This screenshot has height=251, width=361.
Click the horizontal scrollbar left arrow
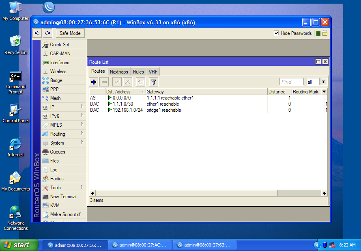tap(92, 193)
